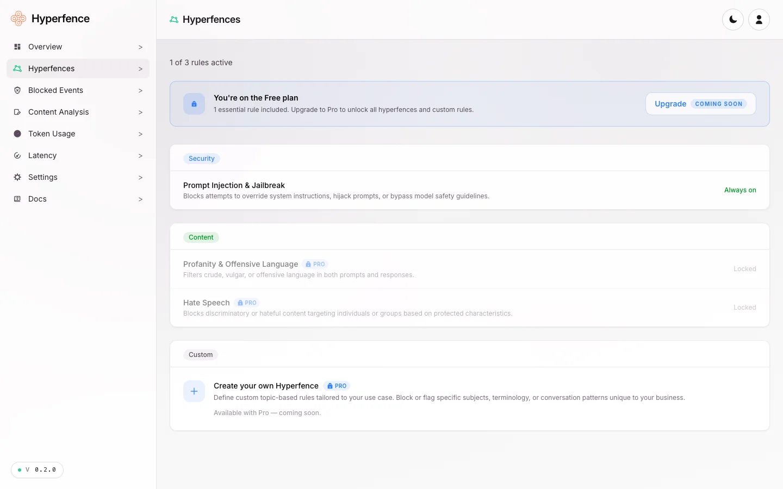This screenshot has width=783, height=489.
Task: Click the 'Filters crude, vulgar' description text
Action: pos(299,275)
